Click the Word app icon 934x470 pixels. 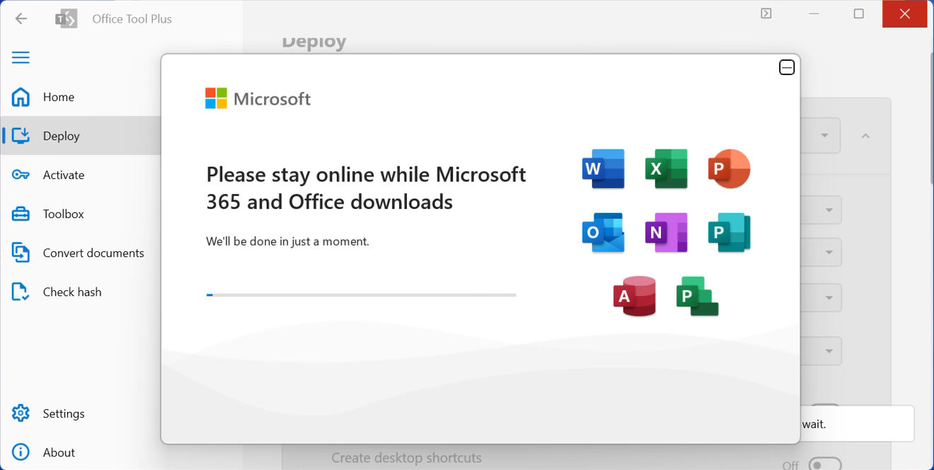coord(603,169)
